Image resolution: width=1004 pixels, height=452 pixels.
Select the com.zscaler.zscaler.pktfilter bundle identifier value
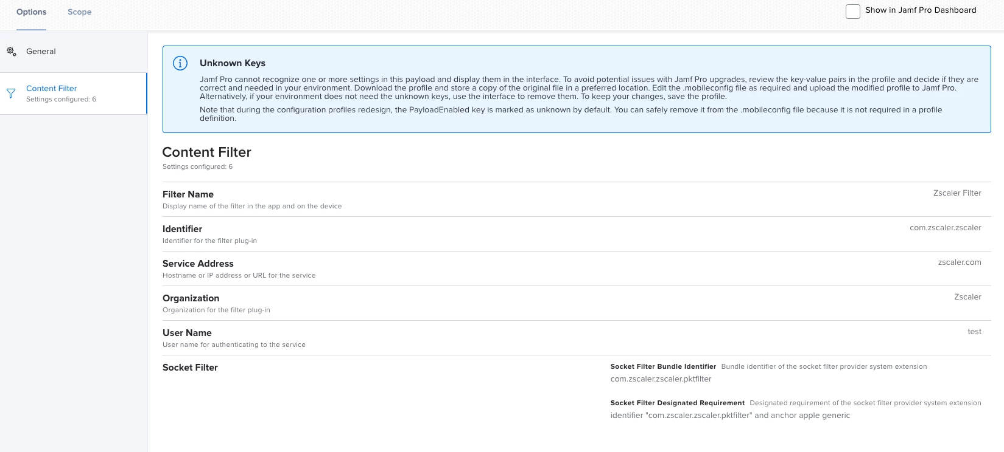pyautogui.click(x=661, y=379)
